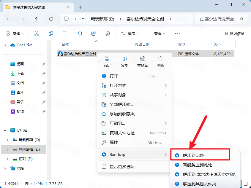Open the 查看 dropdown
Image resolution: width=251 pixels, height=188 pixels.
tap(156, 34)
